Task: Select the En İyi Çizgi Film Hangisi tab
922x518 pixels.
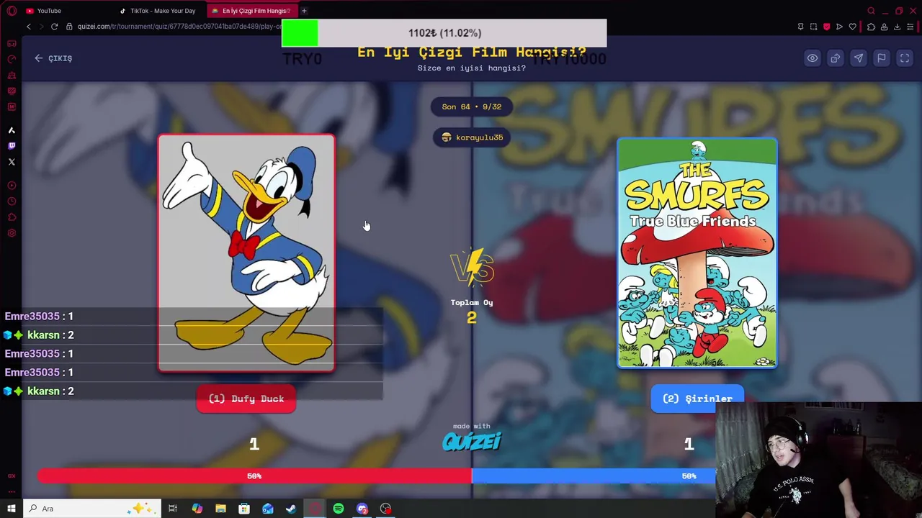Action: click(251, 11)
